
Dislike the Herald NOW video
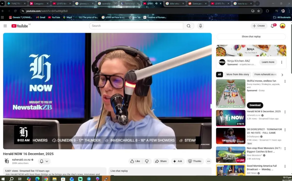[147, 161]
